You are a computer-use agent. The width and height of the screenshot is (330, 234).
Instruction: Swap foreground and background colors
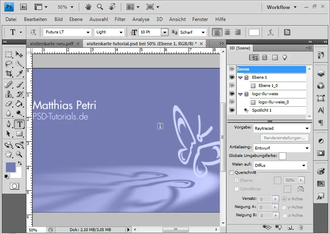[20, 163]
